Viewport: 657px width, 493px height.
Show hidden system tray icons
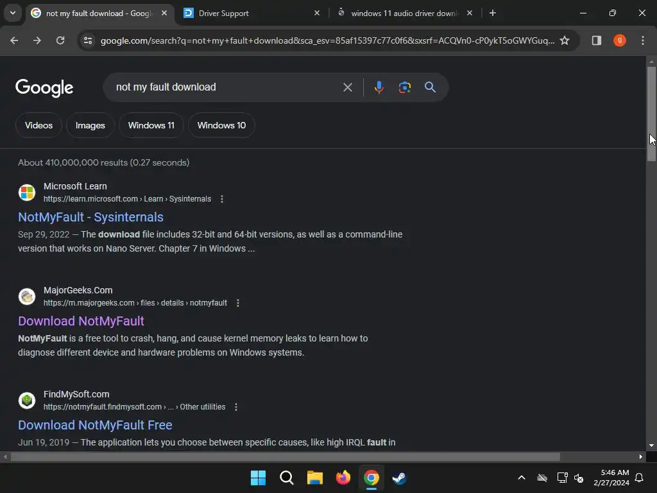[522, 478]
